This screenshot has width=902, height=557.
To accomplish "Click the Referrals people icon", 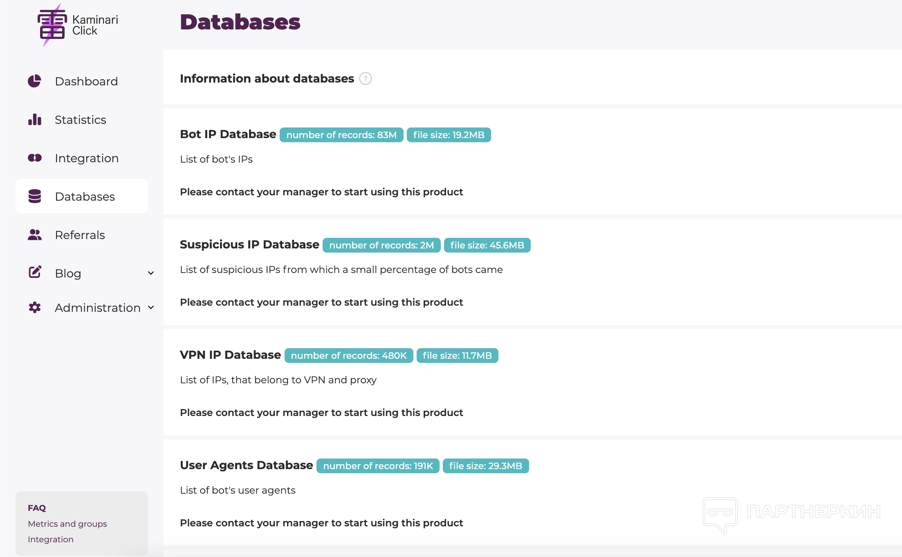I will click(35, 235).
